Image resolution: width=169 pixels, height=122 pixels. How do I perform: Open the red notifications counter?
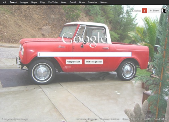(145, 11)
